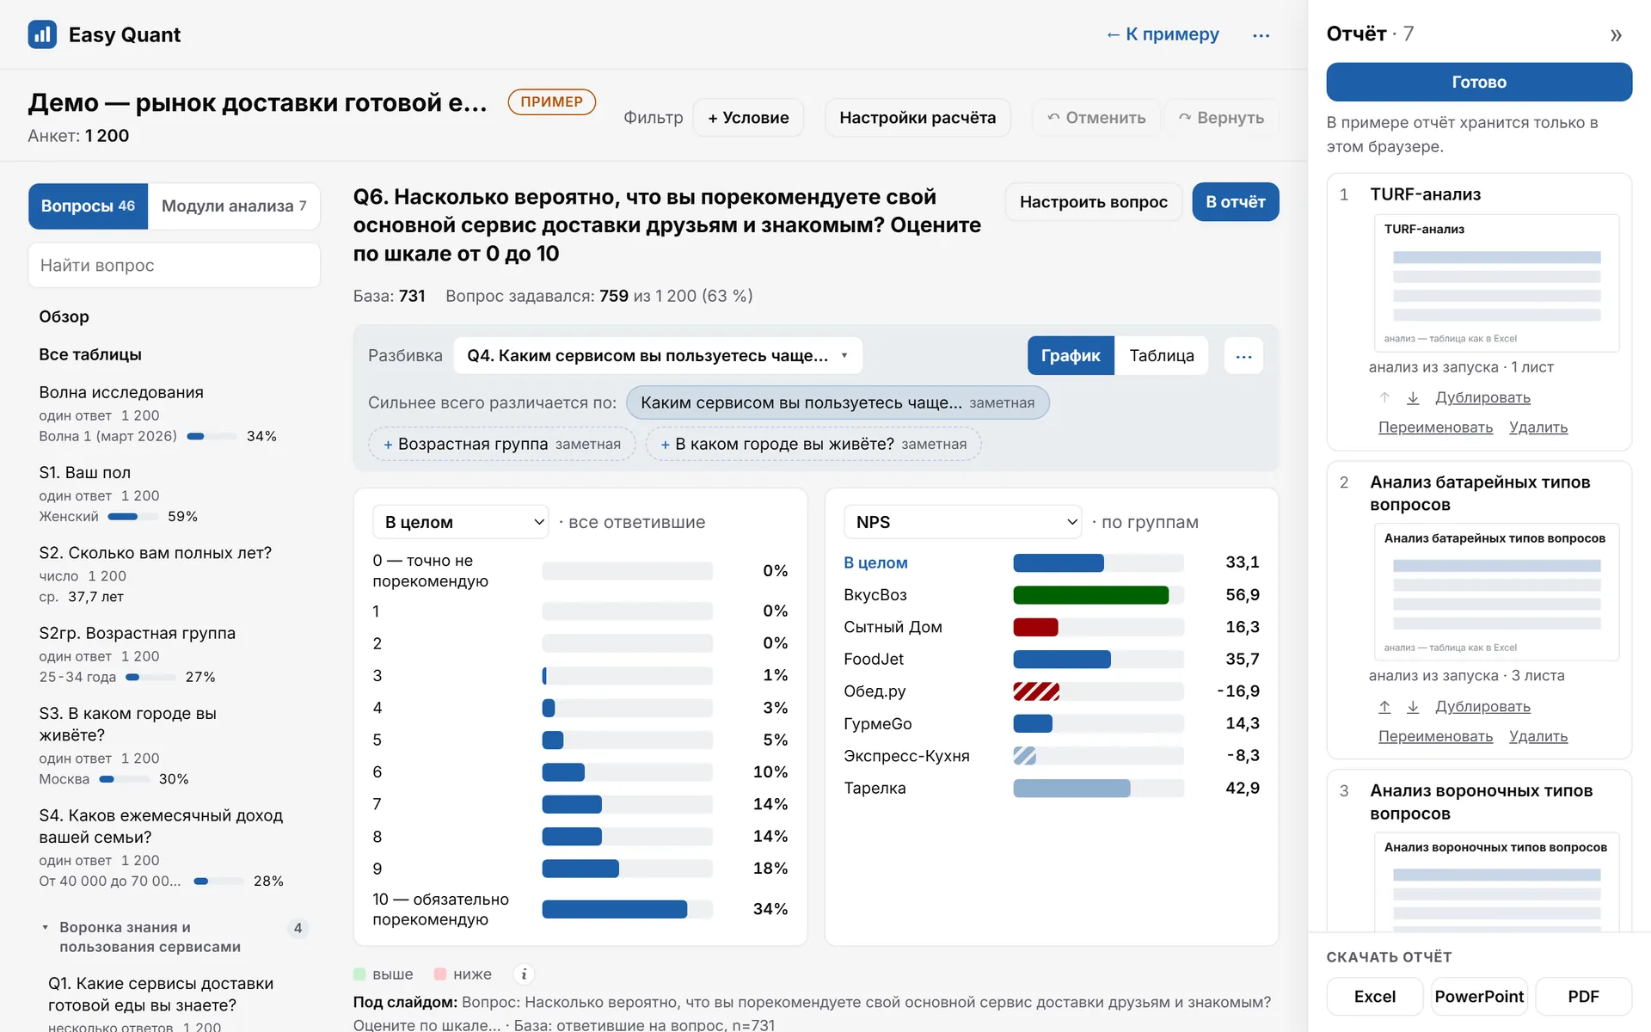
Task: Switch the view to График
Action: point(1071,356)
